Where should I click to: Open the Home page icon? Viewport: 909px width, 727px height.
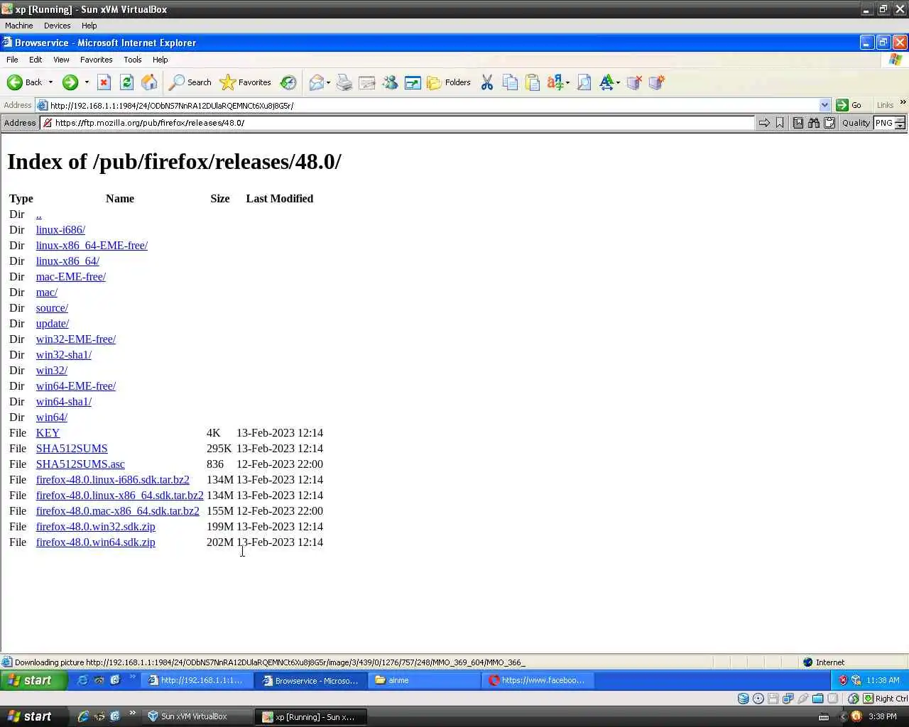coord(149,82)
